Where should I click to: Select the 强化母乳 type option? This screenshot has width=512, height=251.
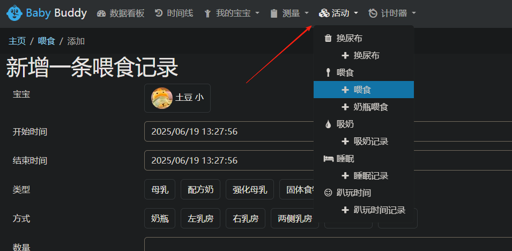(x=250, y=189)
